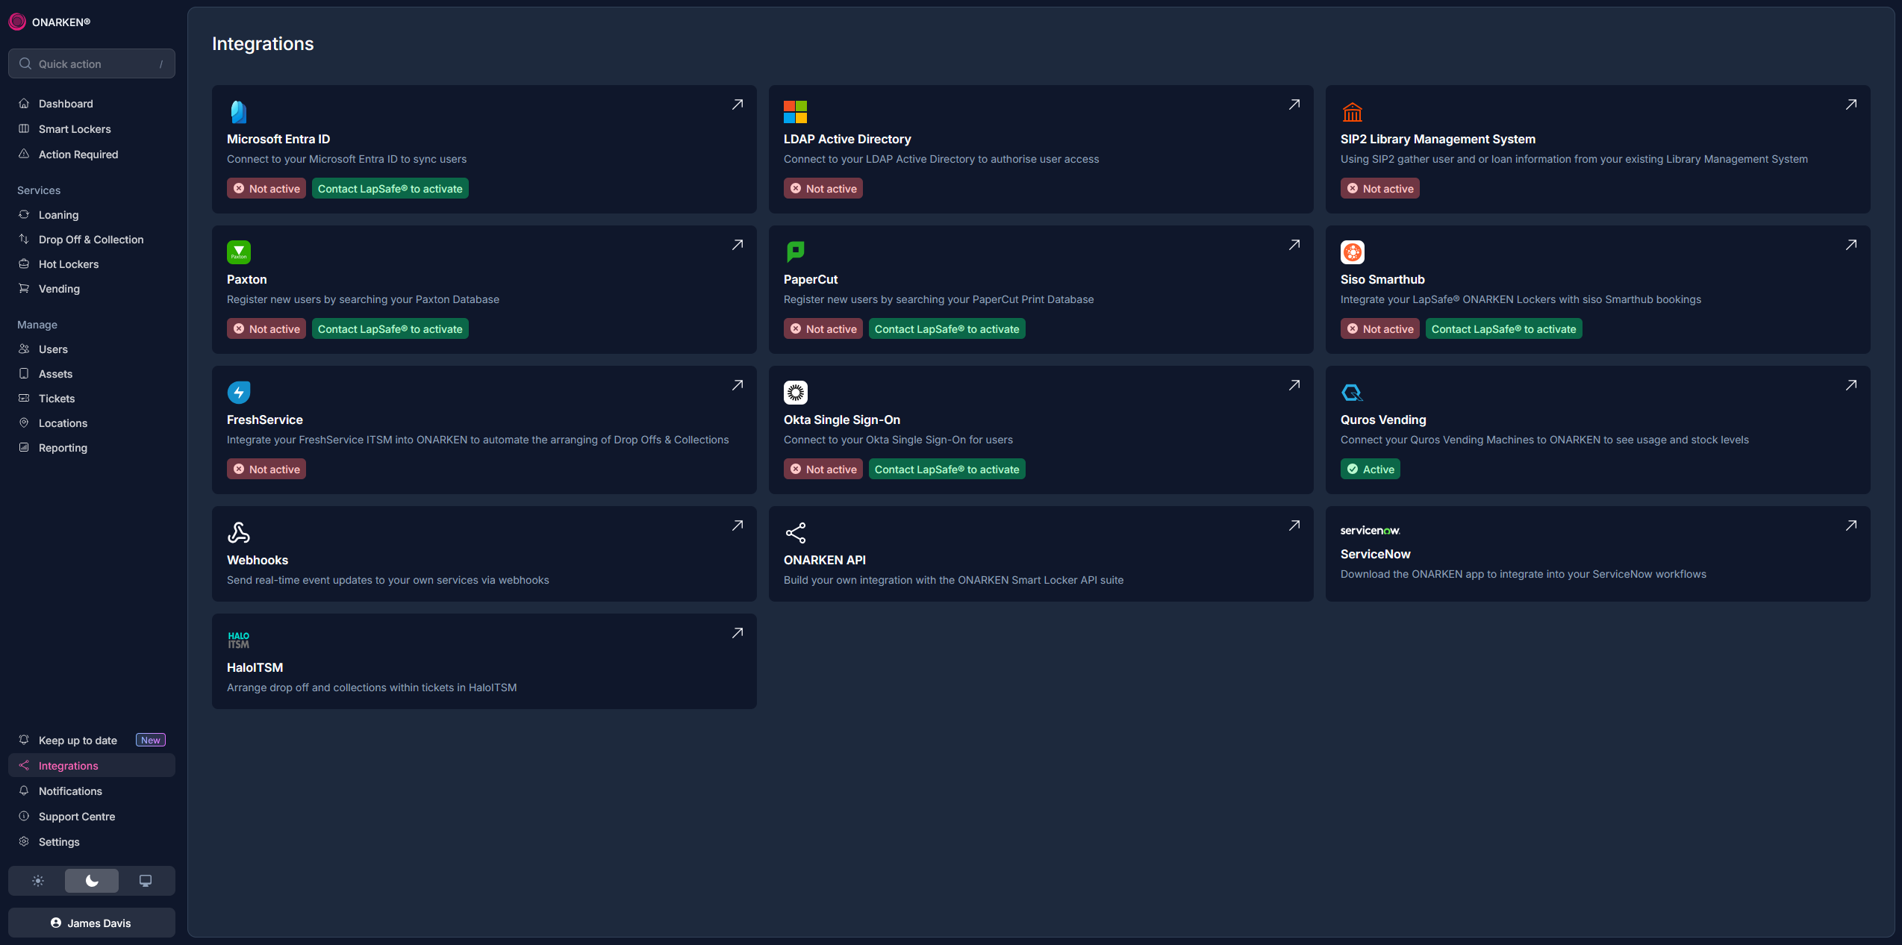Click Active badge on Quros Vending
The height and width of the screenshot is (945, 1902).
point(1370,470)
